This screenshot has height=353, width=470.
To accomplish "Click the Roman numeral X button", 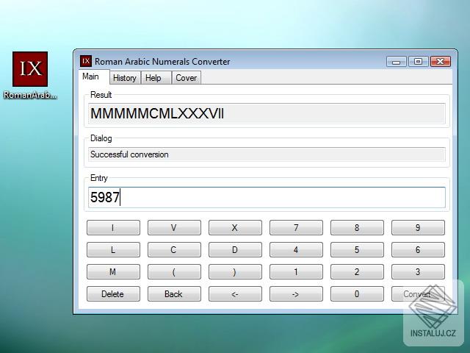I will (x=235, y=227).
